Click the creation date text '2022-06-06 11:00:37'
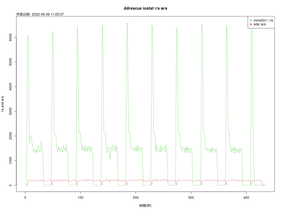283x212 pixels. coord(48,14)
